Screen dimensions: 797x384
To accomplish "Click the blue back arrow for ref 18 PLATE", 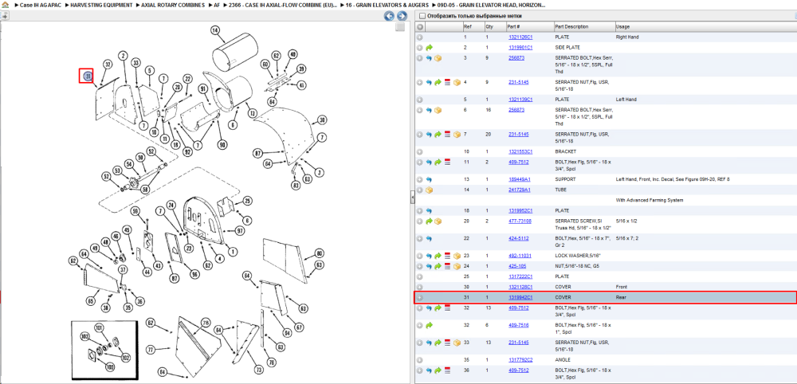I will [429, 211].
